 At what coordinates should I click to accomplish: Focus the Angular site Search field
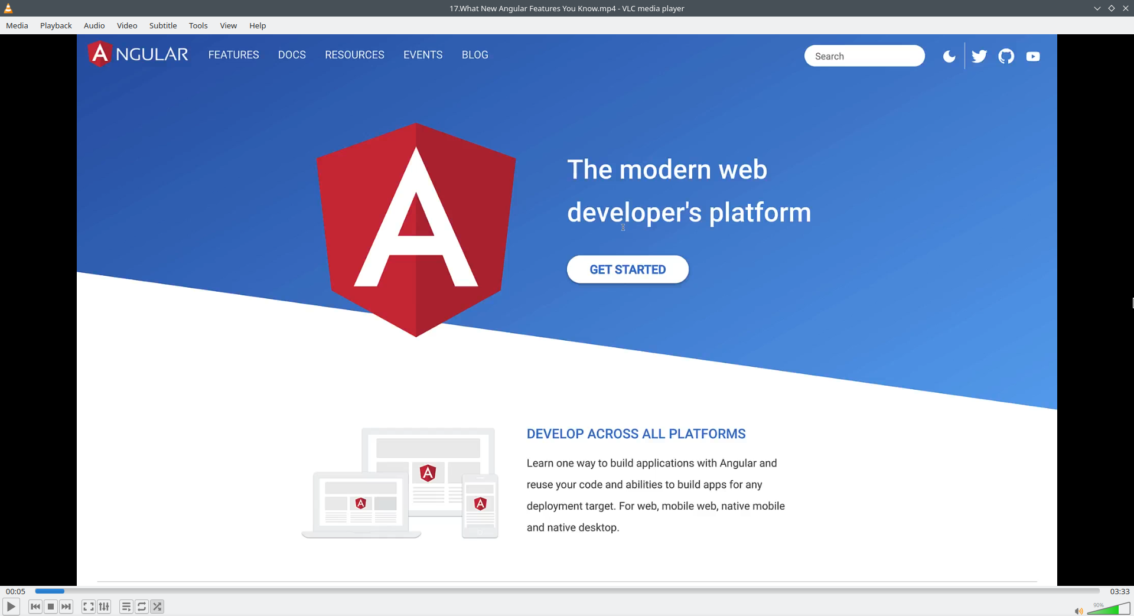tap(865, 56)
